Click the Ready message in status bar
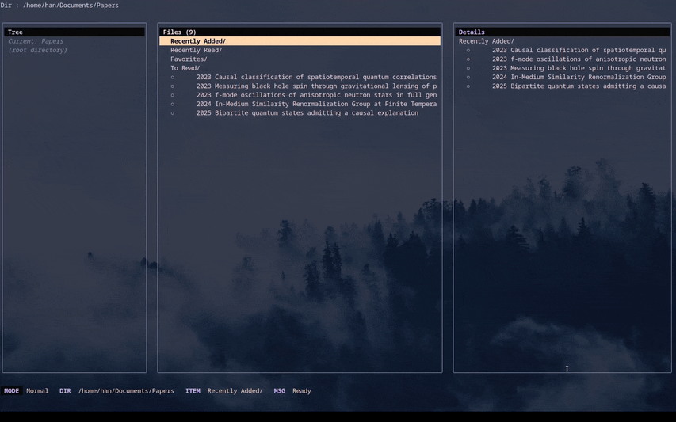Screen dimensions: 676x422 click(302, 391)
